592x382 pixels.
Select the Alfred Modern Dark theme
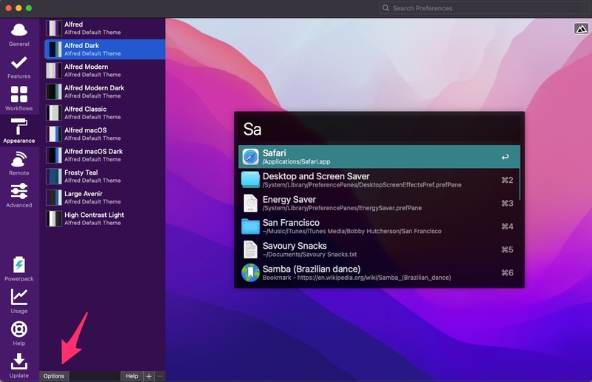pyautogui.click(x=105, y=92)
